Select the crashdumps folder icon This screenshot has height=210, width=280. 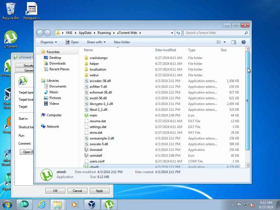click(x=86, y=58)
